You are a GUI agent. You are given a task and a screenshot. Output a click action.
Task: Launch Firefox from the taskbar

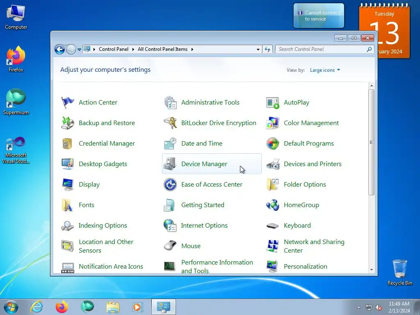point(62,307)
